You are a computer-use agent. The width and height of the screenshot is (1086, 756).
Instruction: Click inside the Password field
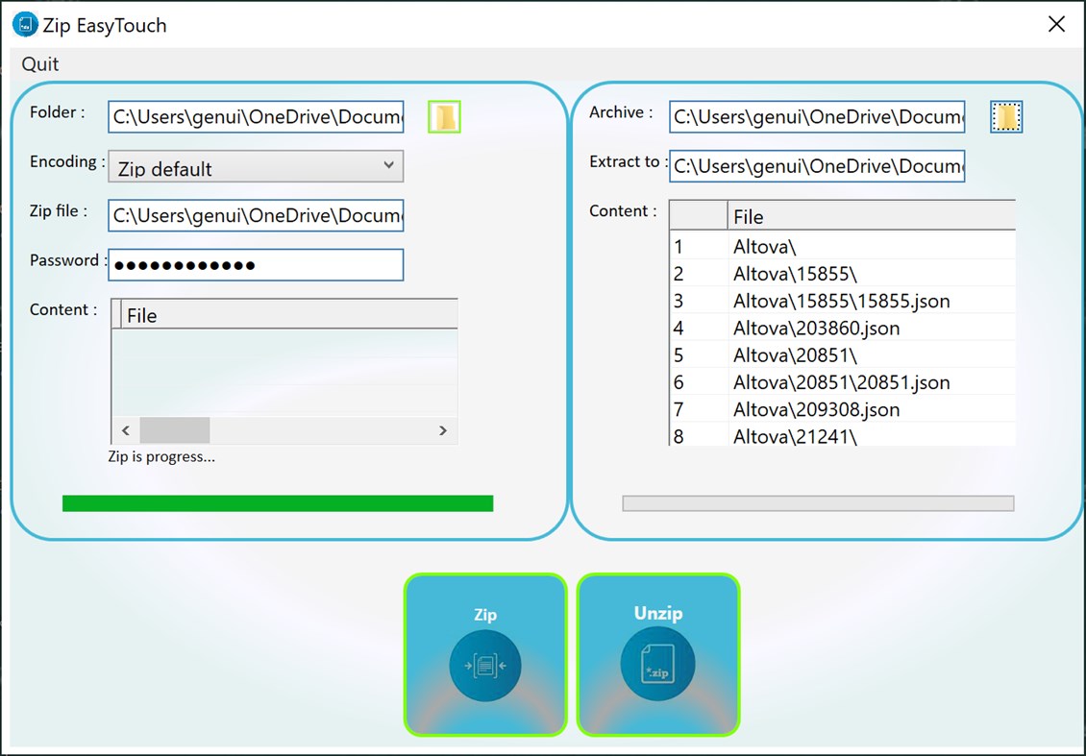[x=255, y=265]
